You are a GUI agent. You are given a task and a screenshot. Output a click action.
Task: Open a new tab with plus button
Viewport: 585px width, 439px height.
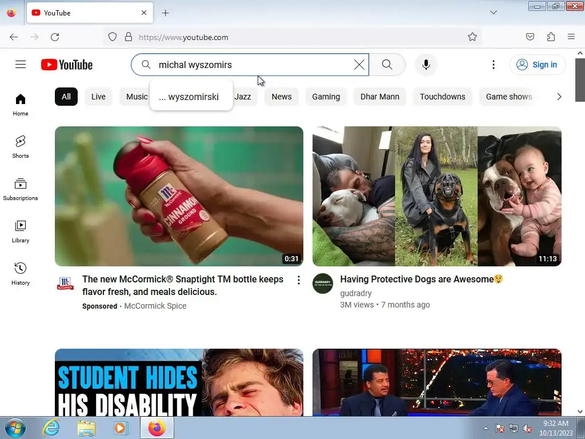pos(166,13)
